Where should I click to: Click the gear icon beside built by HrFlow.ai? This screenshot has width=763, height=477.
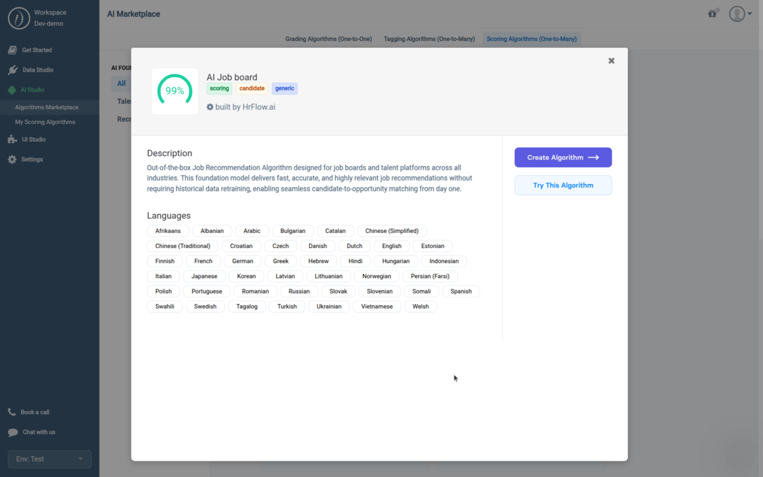(210, 106)
